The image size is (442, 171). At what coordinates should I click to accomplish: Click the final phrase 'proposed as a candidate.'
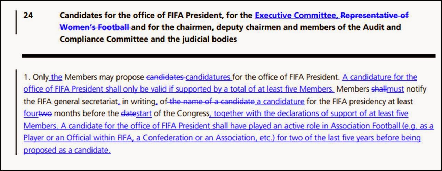pyautogui.click(x=67, y=151)
